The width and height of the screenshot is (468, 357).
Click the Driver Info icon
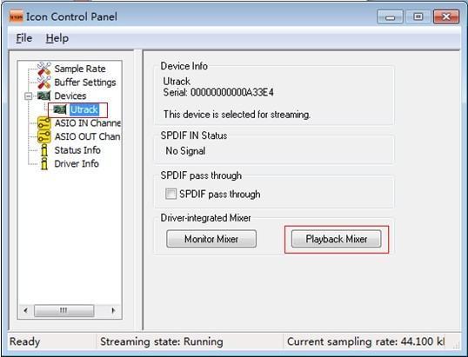click(x=44, y=163)
